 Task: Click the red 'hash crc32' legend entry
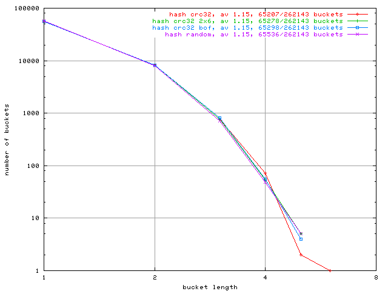click(x=256, y=15)
